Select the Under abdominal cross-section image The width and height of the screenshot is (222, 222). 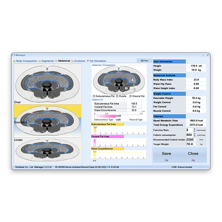47,150
